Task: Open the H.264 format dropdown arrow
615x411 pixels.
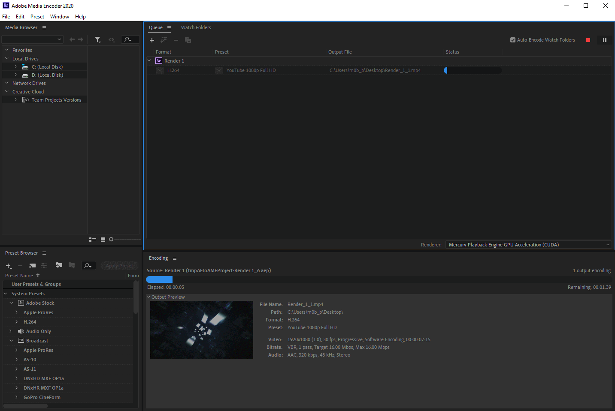Action: pos(160,70)
